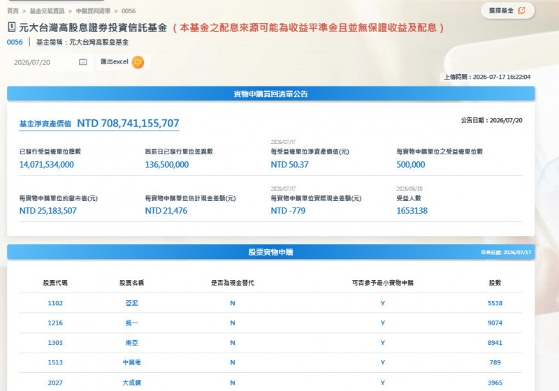Viewport: 559px width, 391px height.
Task: Click the 受益人數 label
Action: click(x=409, y=198)
